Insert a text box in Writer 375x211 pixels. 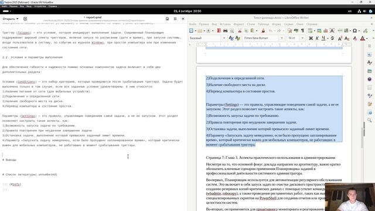pyautogui.click(x=332, y=30)
